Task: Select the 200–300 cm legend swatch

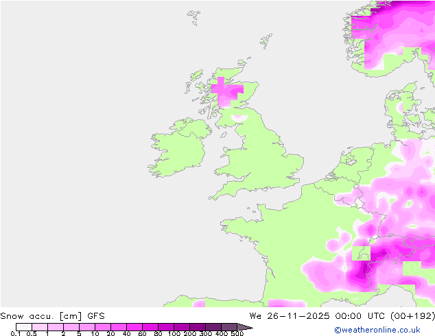Action: [x=198, y=327]
